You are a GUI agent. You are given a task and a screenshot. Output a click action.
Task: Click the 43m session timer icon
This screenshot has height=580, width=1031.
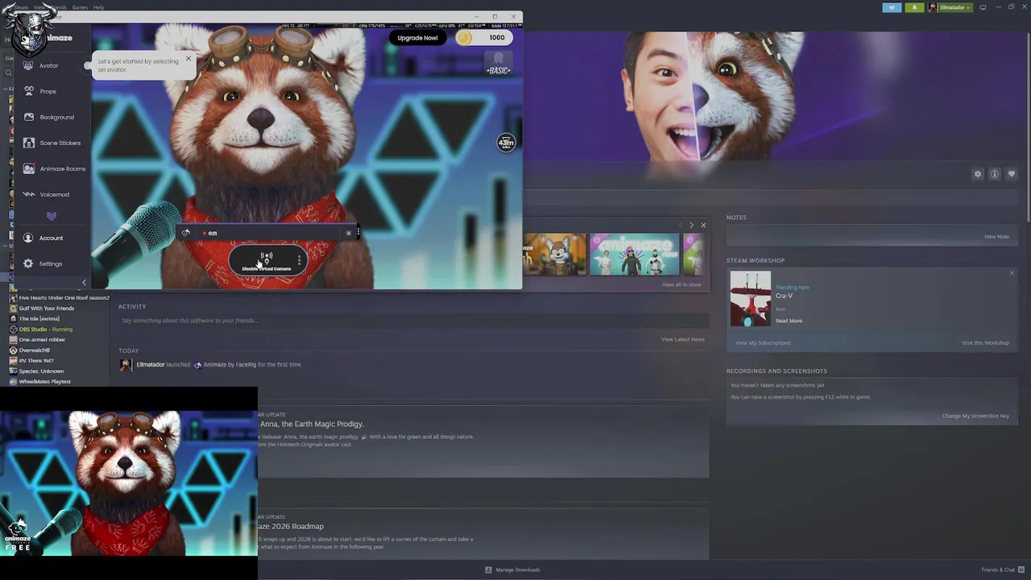tap(506, 143)
